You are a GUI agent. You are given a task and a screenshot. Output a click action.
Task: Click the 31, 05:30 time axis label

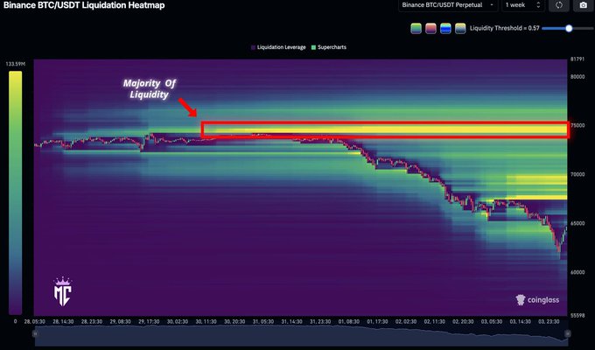(263, 321)
